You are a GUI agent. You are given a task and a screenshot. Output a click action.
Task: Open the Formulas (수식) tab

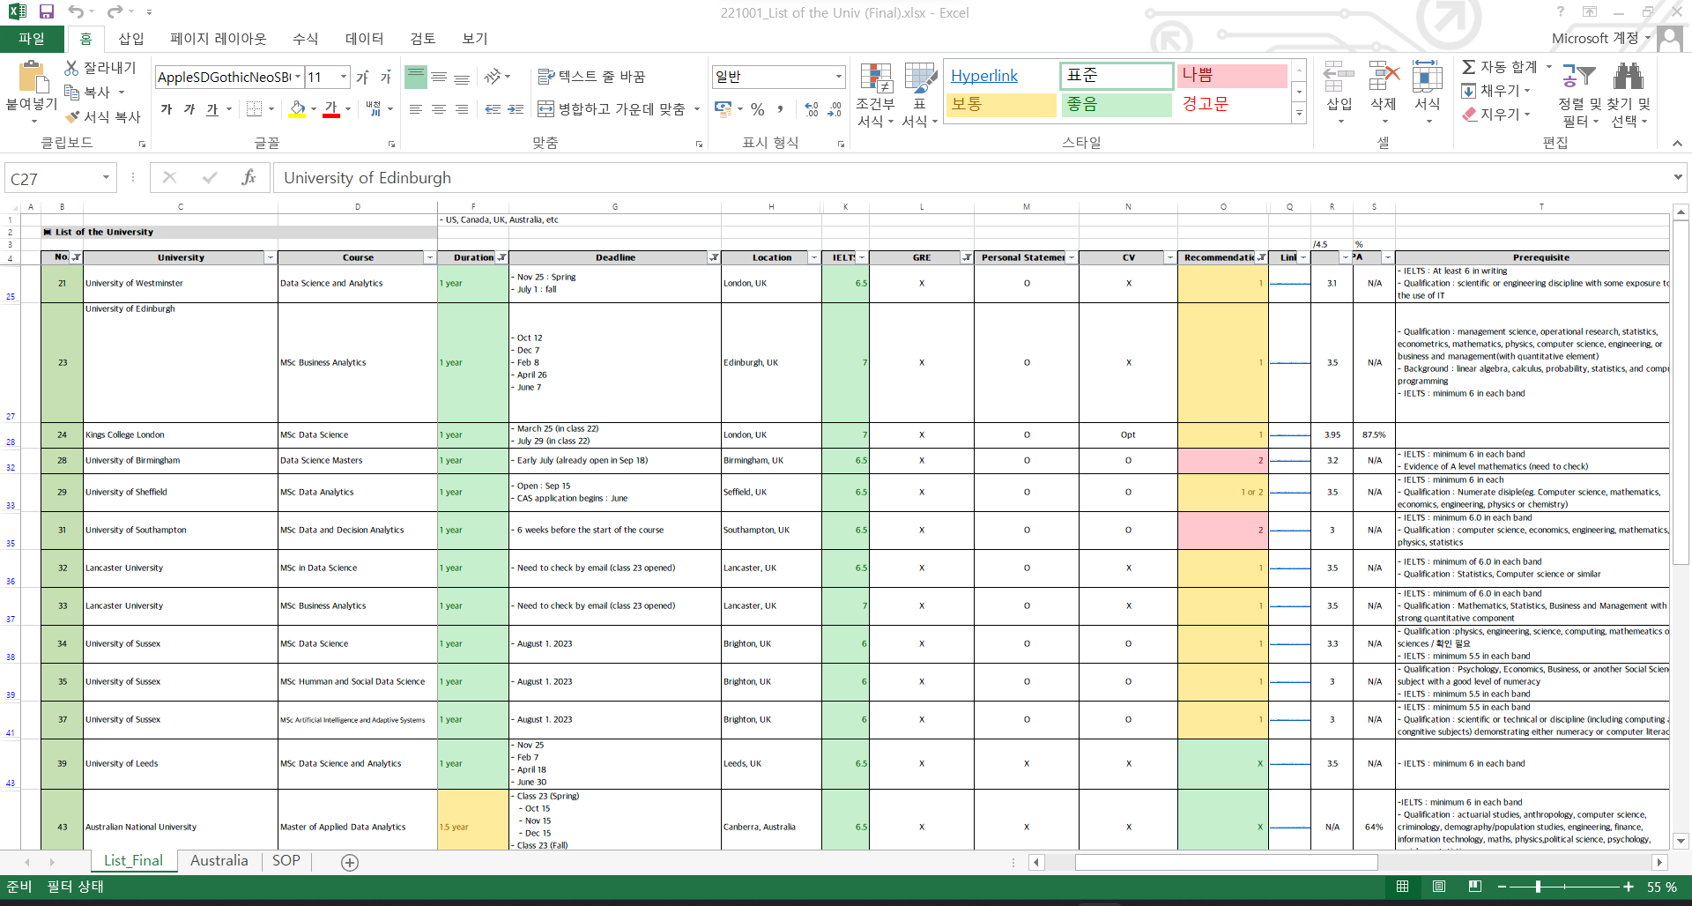[x=306, y=39]
